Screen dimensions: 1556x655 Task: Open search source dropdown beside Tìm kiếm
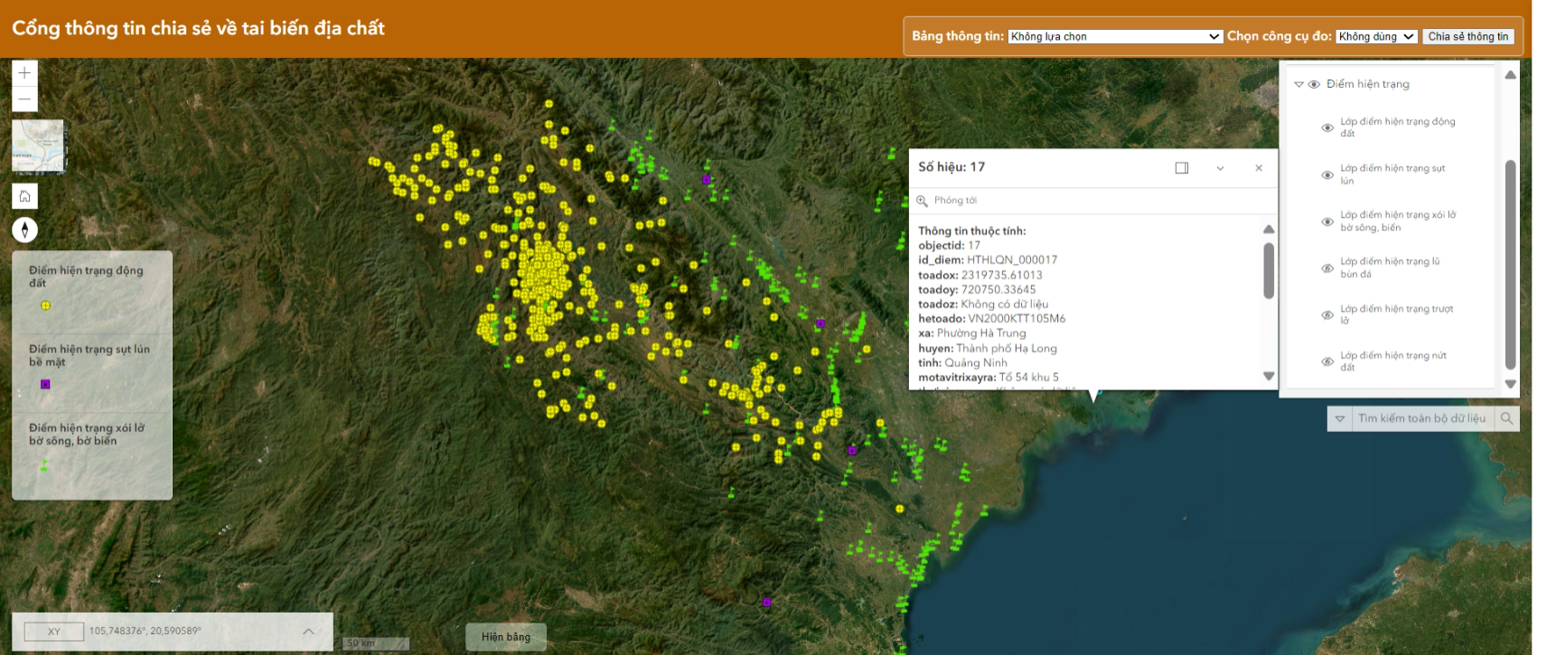point(1339,418)
